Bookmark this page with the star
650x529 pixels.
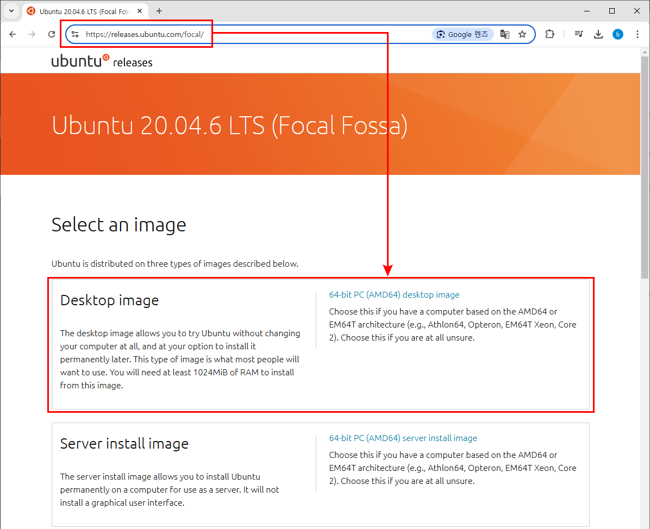(x=522, y=34)
